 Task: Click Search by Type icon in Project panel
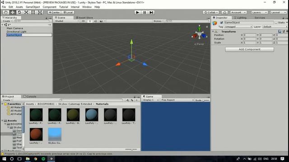point(127,100)
